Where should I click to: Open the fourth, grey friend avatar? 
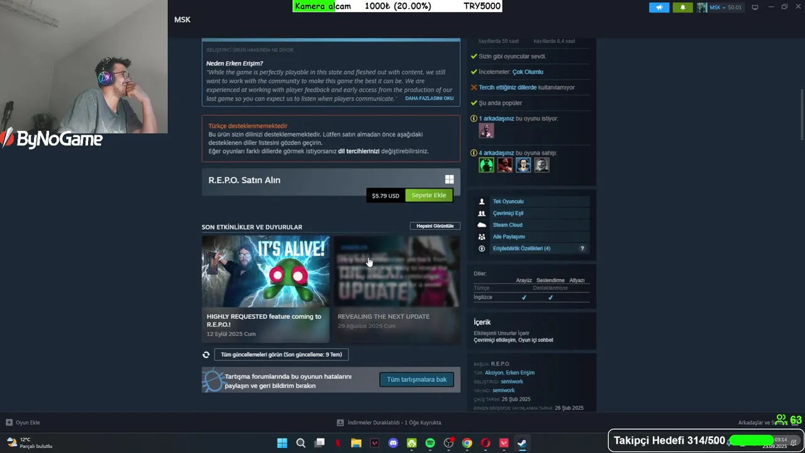pos(542,165)
